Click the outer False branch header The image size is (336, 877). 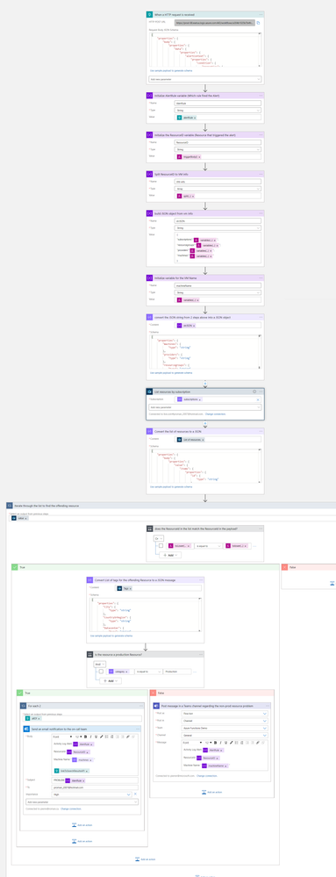point(308,567)
